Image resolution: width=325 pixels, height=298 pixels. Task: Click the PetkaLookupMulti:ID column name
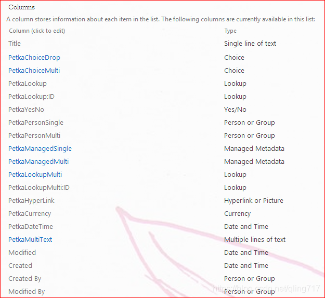39,188
